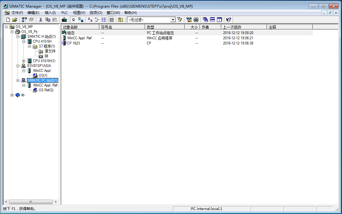Open the 窗口(W) menu

click(x=113, y=13)
